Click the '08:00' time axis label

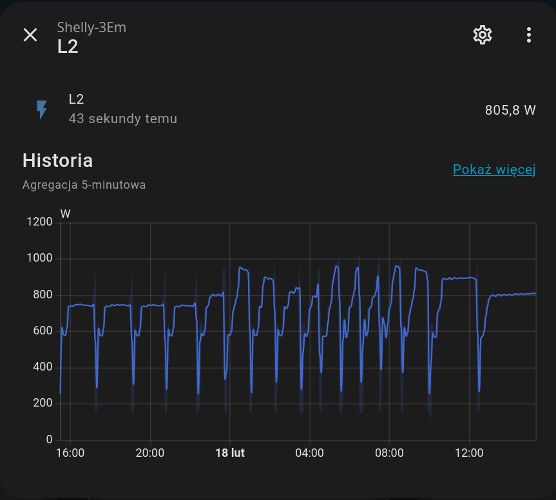point(389,453)
